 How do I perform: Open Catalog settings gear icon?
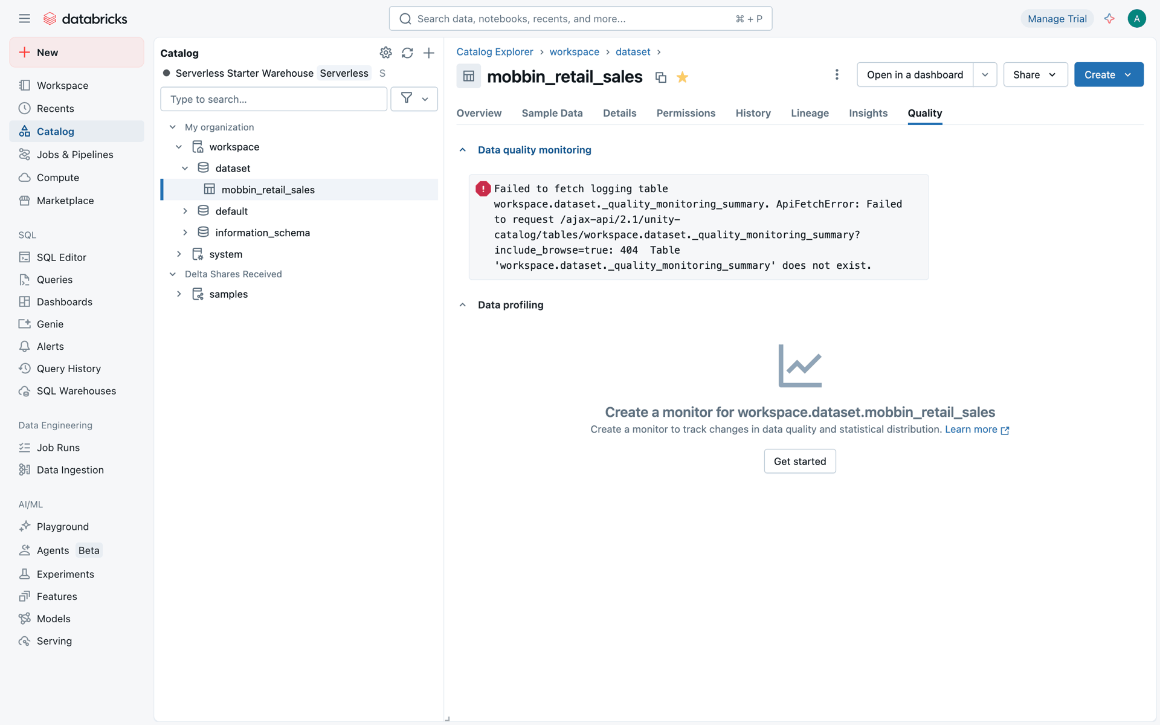click(385, 53)
